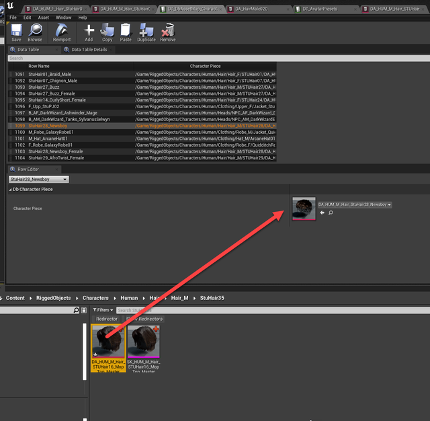Go to Characters breadcrumb folder
430x421 pixels.
pos(95,298)
